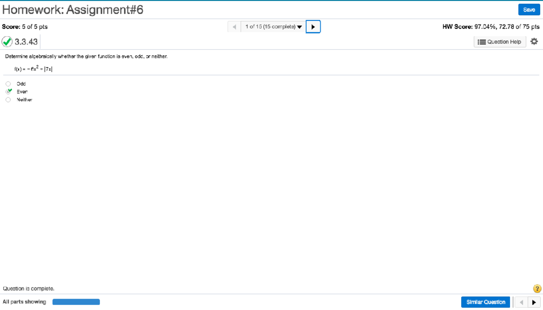Click the forward arrow to go to next question
This screenshot has height=310, width=543.
click(x=313, y=26)
